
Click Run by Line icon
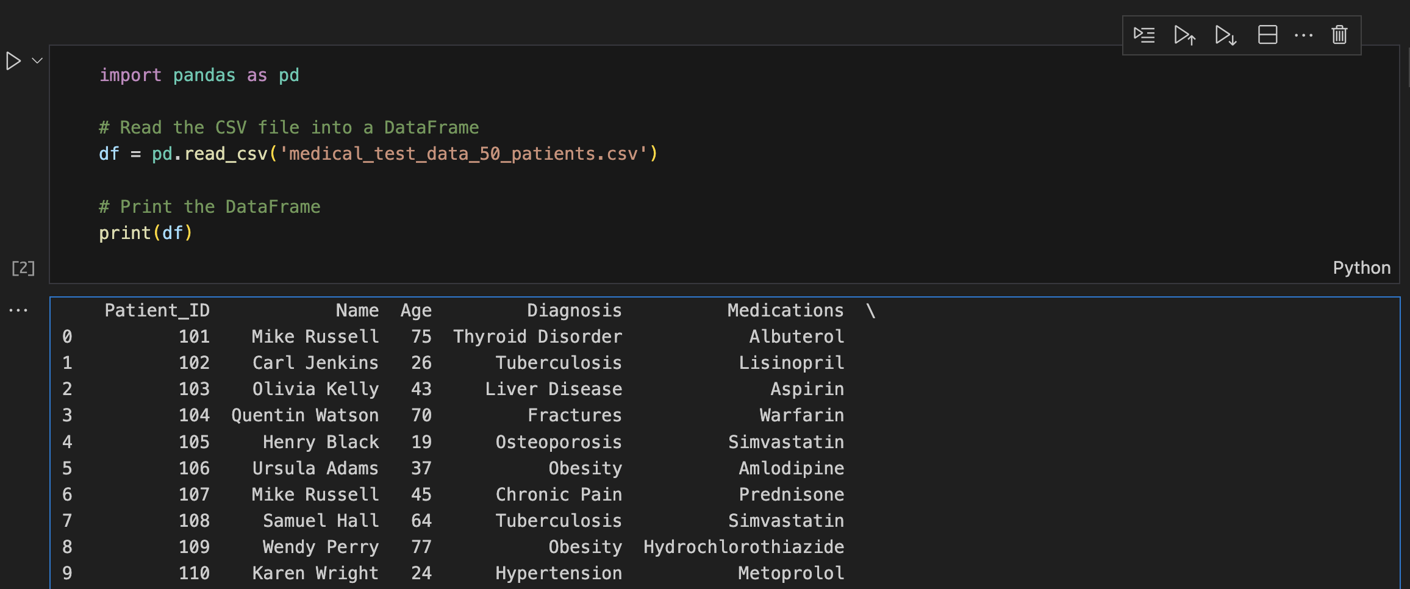click(1144, 35)
